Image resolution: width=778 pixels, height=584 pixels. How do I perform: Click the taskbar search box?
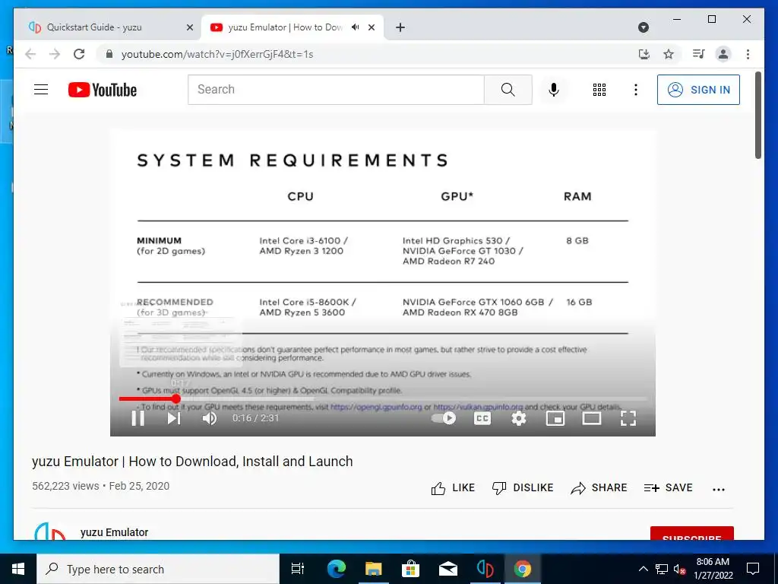(x=158, y=569)
